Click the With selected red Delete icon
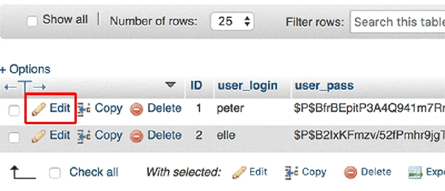 (x=350, y=172)
